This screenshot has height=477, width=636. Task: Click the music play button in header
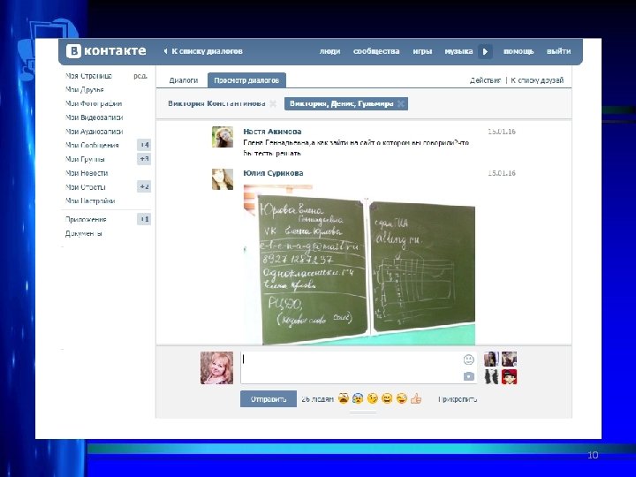coord(485,51)
